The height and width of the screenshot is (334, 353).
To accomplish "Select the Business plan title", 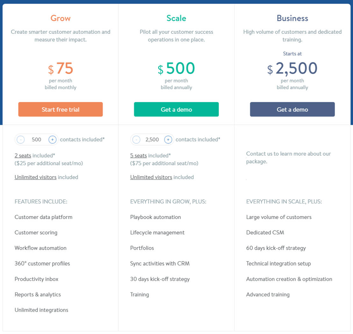I will pyautogui.click(x=292, y=18).
